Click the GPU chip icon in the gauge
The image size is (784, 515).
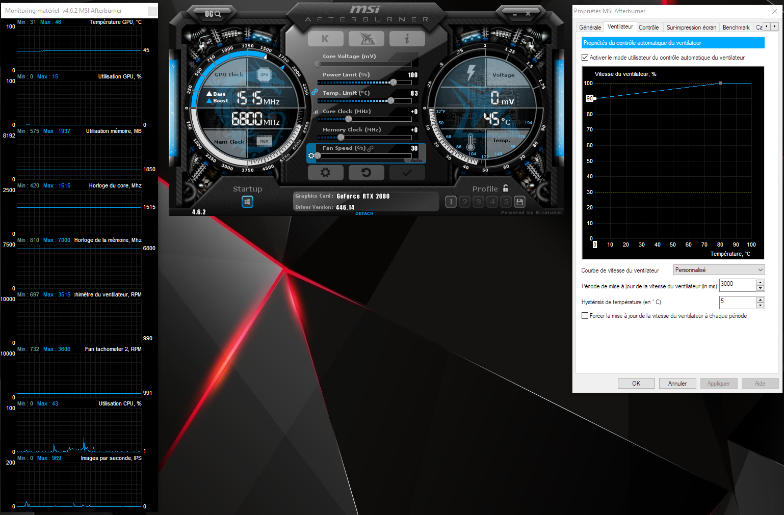click(x=264, y=75)
